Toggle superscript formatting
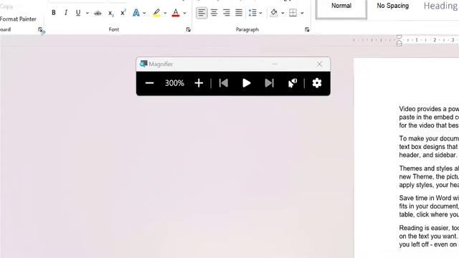Screen dimensions: 459x258 tap(123, 13)
